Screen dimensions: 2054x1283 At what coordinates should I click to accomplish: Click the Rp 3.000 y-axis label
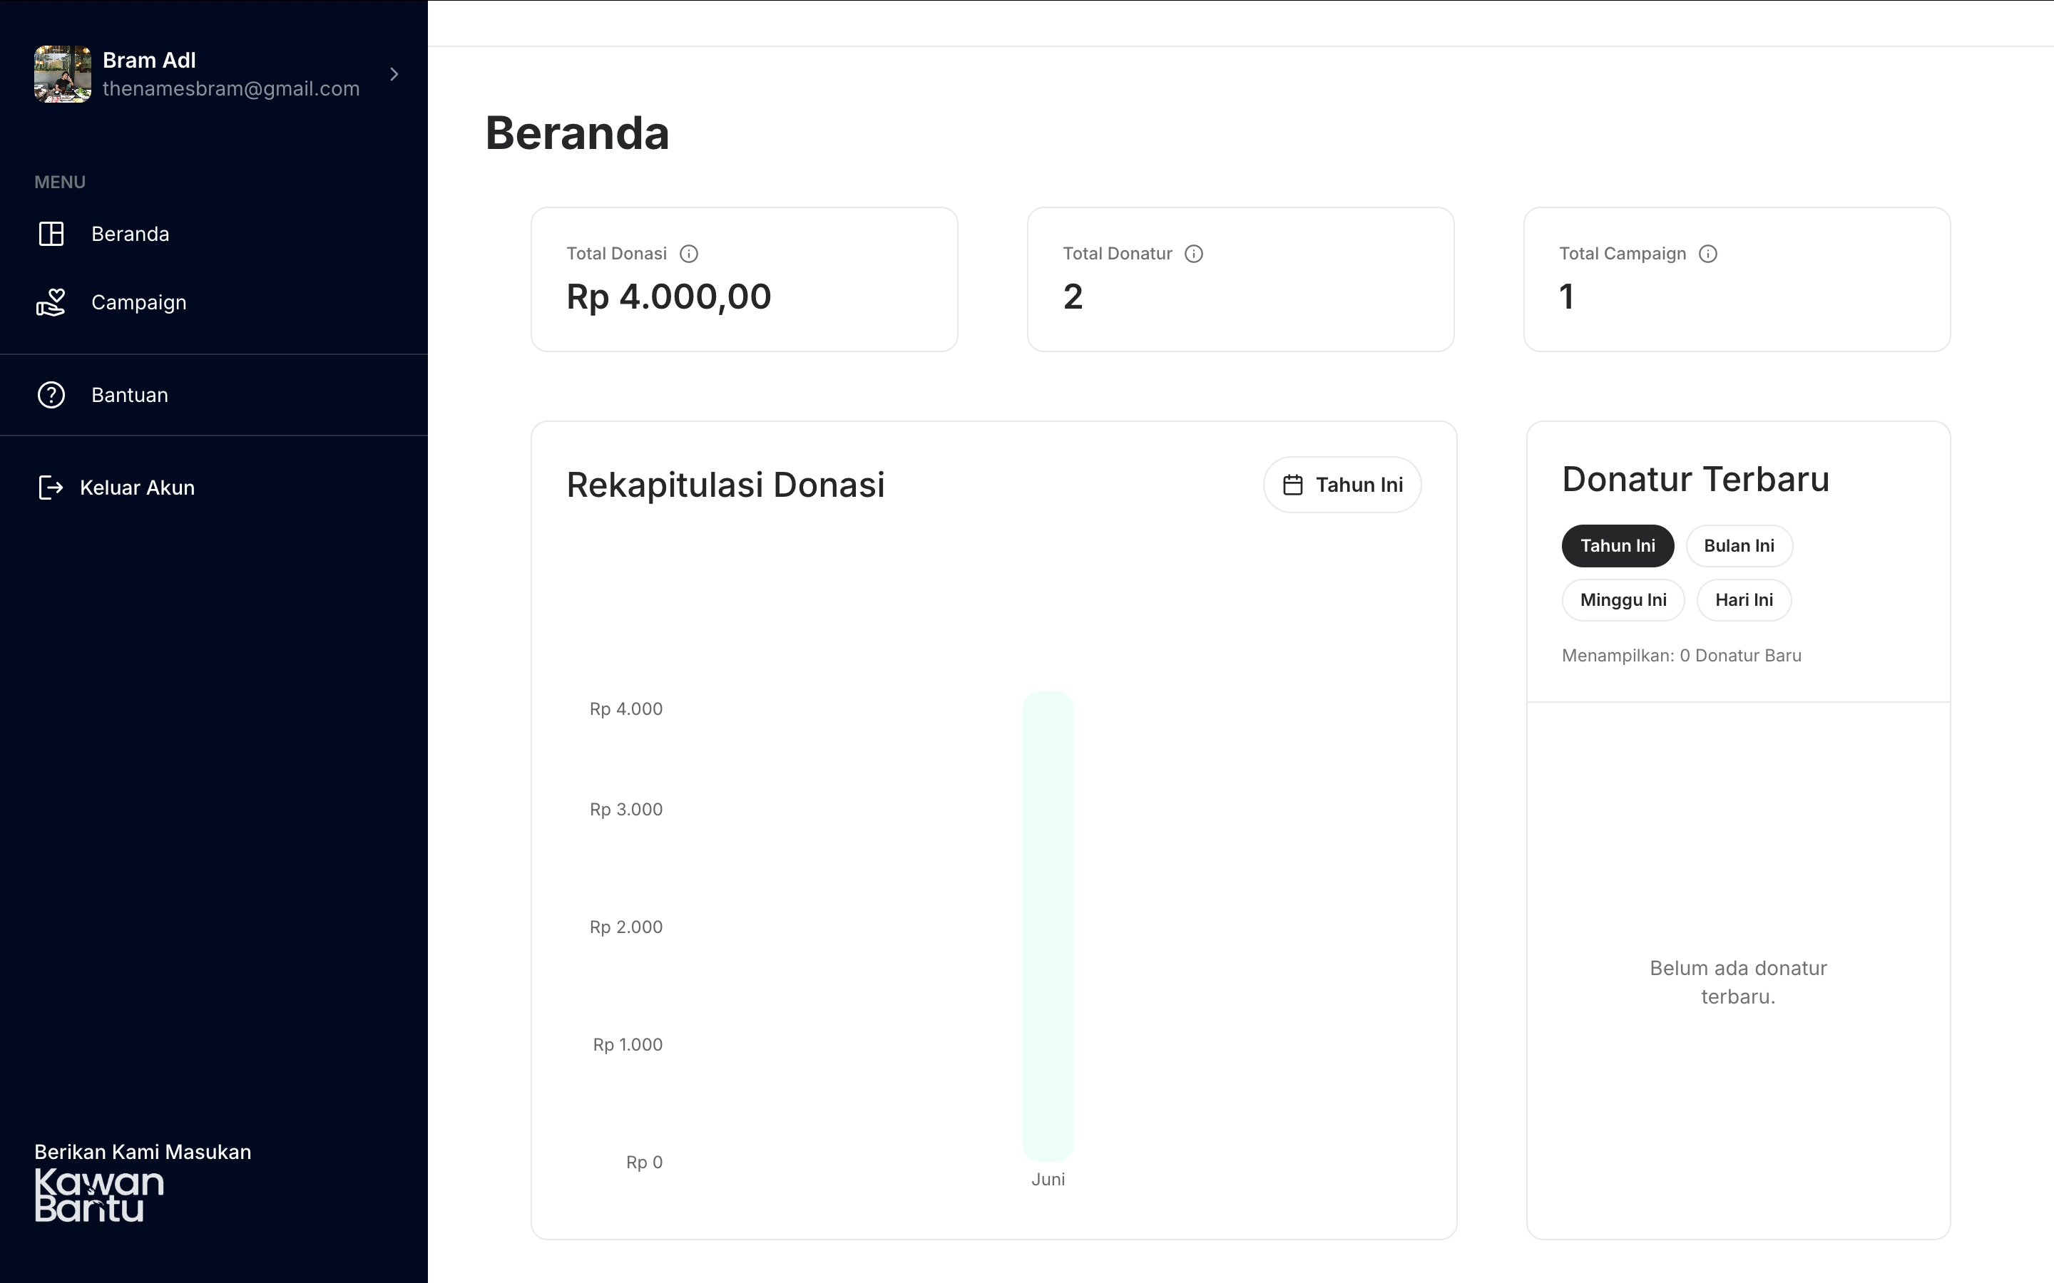point(626,810)
